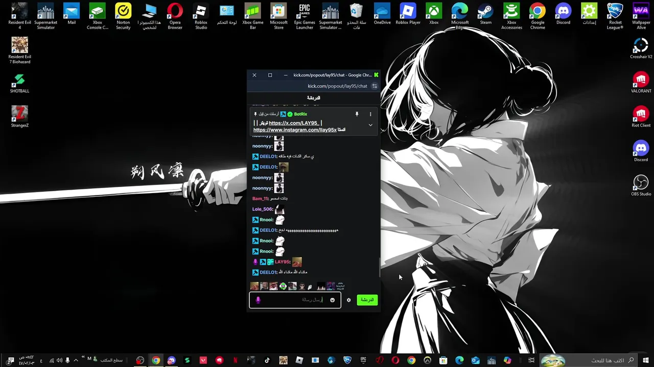Image resolution: width=654 pixels, height=367 pixels.
Task: Click the purple microphone icon in chat input
Action: 258,300
